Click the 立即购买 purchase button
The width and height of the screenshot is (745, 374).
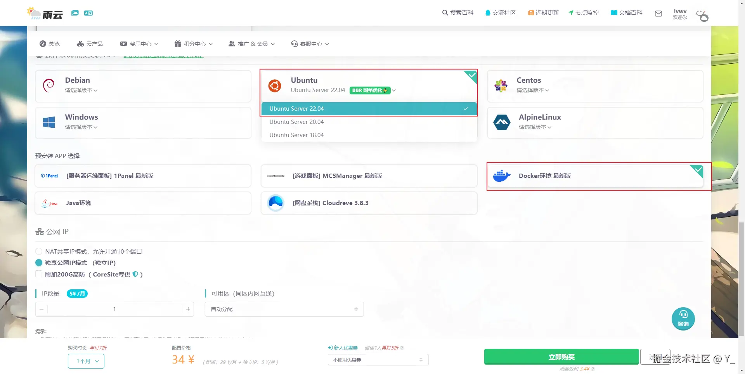[561, 357]
